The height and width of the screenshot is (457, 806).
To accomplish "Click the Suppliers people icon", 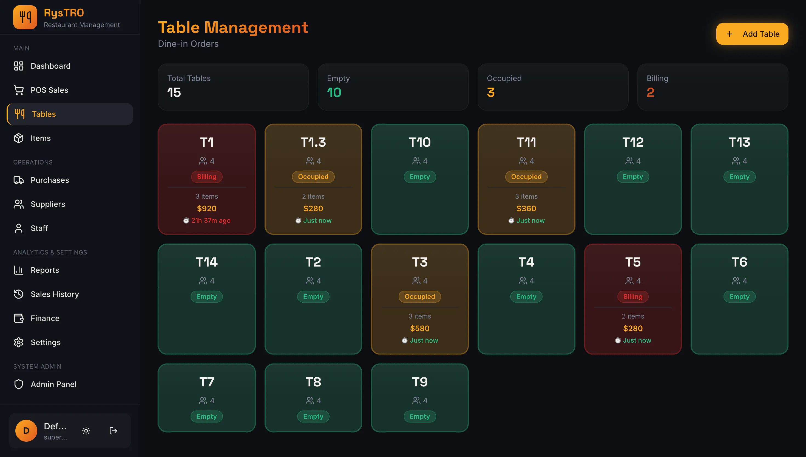I will pyautogui.click(x=19, y=204).
